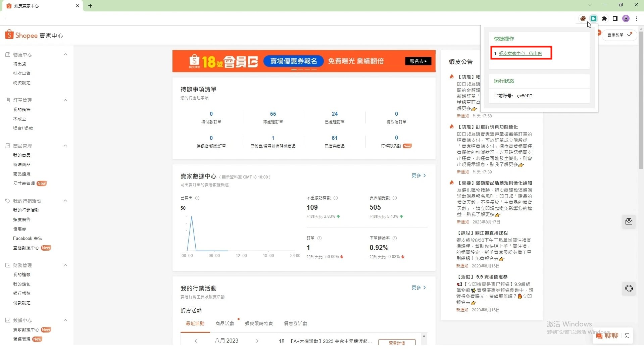Open 批次出貨 in sidebar

click(x=22, y=73)
